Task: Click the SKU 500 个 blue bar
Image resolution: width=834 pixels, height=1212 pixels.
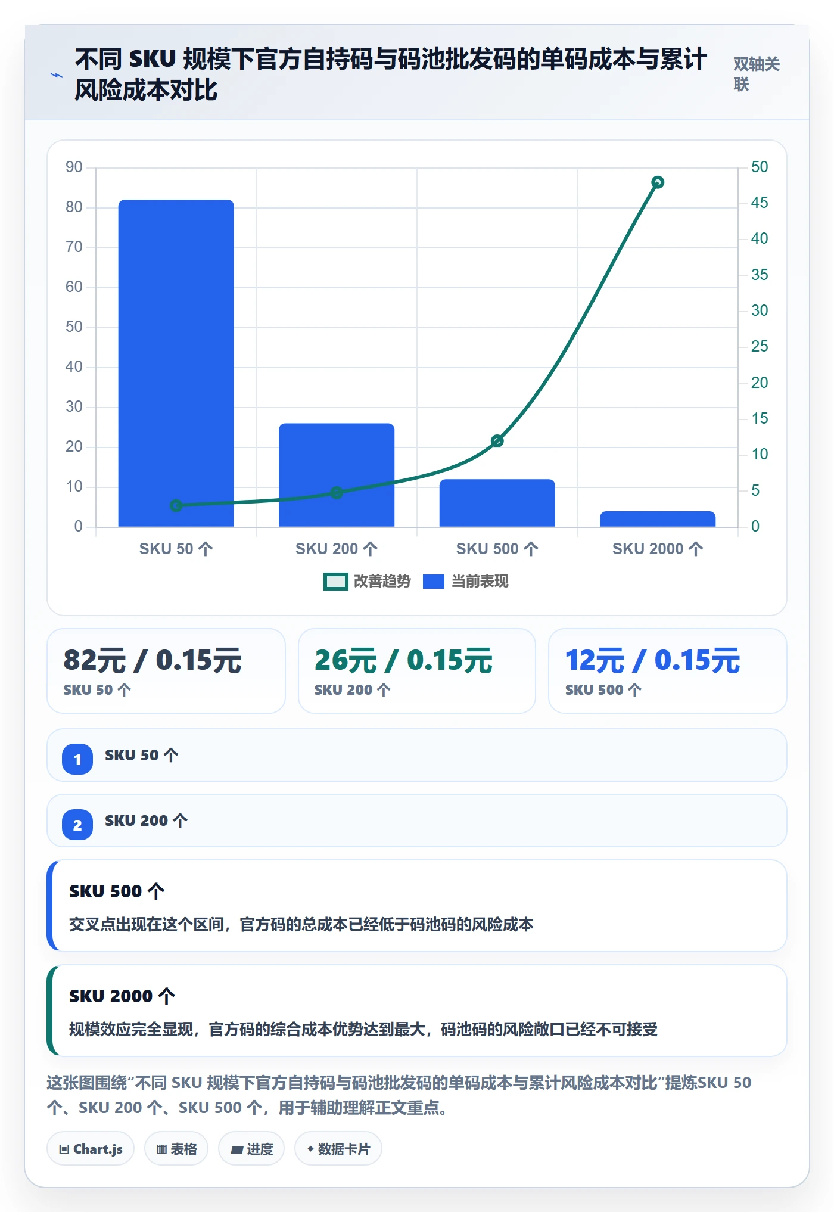Action: coord(497,503)
